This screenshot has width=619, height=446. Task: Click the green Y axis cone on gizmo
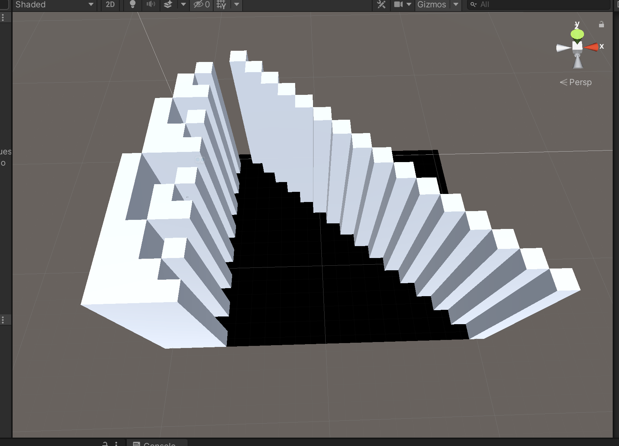(x=577, y=34)
